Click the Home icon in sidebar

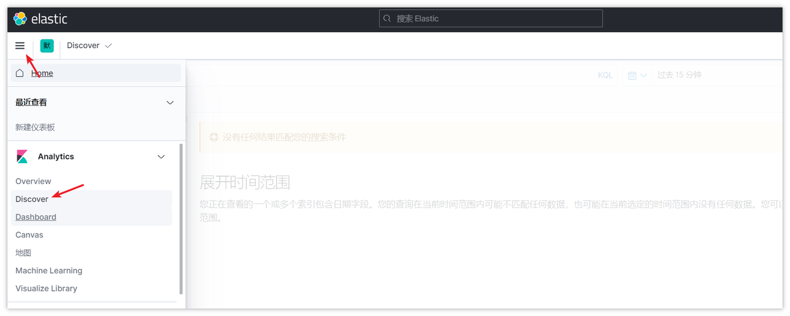(20, 73)
